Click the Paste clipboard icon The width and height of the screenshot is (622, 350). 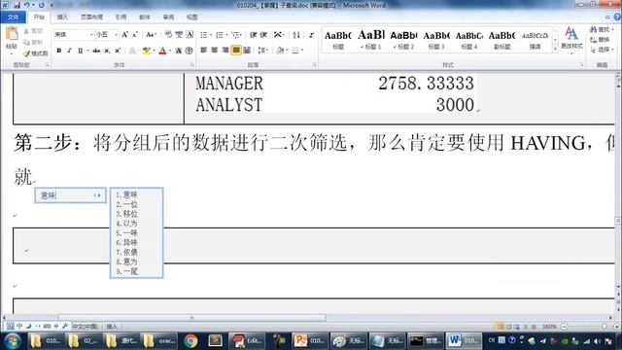[x=12, y=34]
